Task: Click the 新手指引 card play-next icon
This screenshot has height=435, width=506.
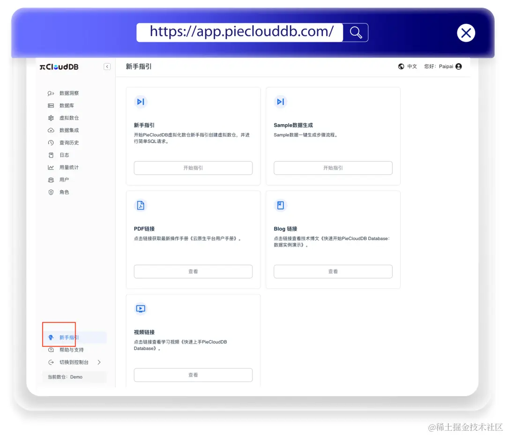Action: pyautogui.click(x=141, y=102)
